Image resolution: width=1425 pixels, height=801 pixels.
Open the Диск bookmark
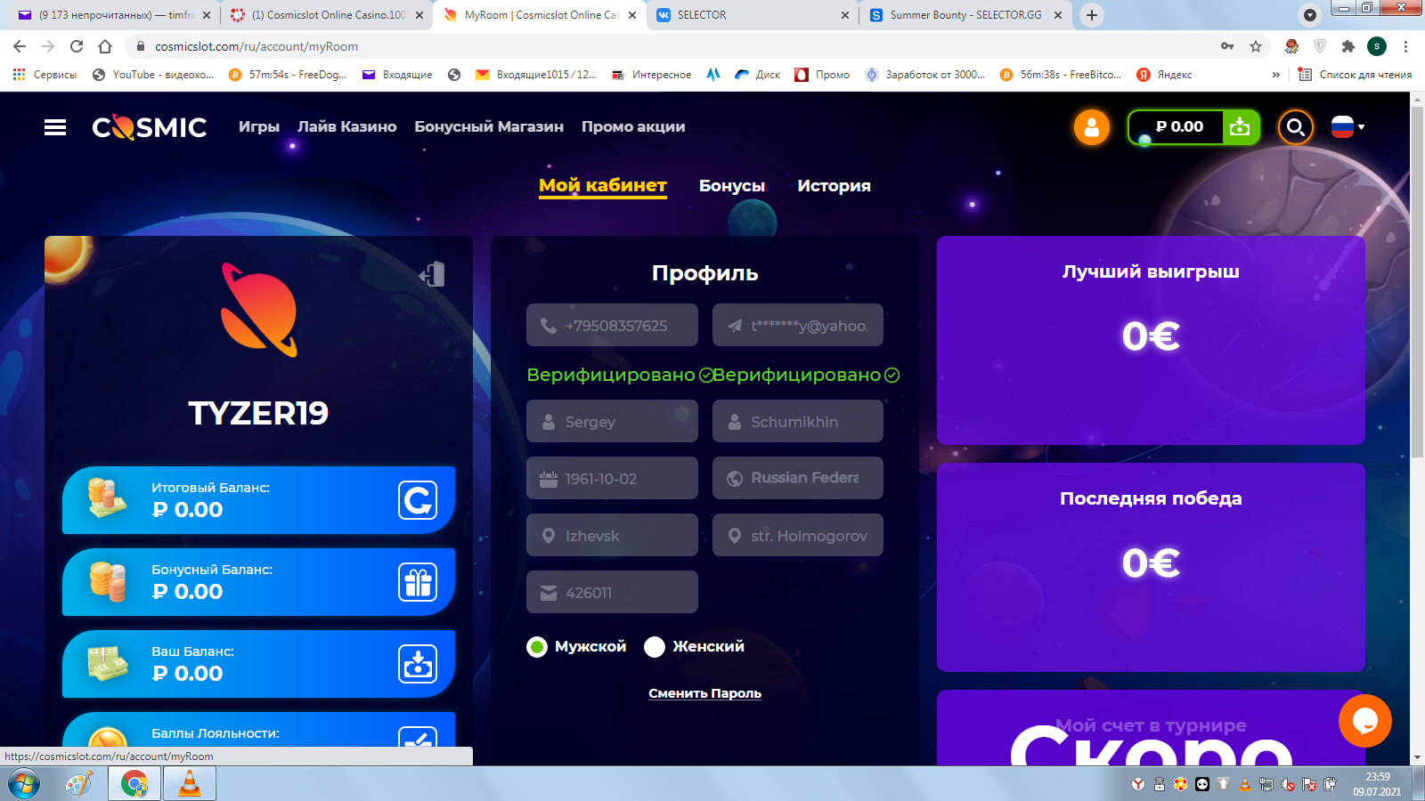pyautogui.click(x=757, y=75)
